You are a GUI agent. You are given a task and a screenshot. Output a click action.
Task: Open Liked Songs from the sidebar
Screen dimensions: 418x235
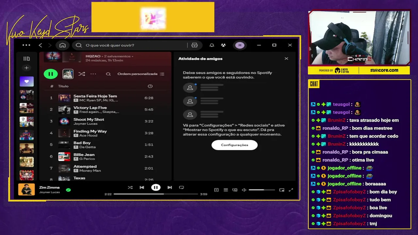[26, 81]
